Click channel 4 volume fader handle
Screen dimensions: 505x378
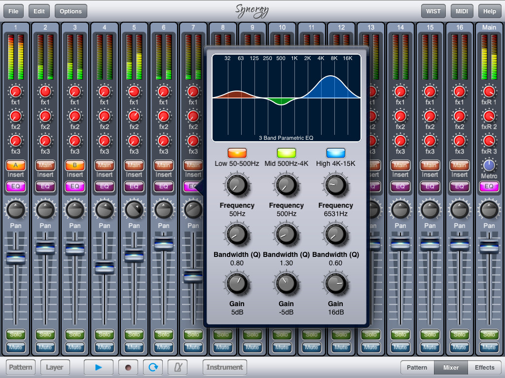[105, 267]
